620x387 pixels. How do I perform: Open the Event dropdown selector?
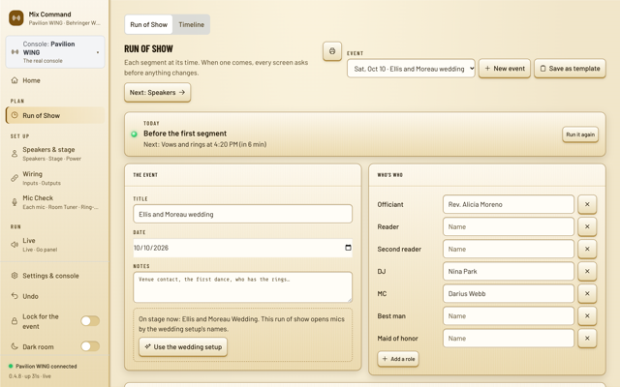tap(411, 69)
